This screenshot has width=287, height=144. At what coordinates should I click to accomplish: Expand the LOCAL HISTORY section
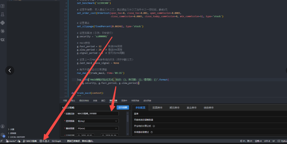pyautogui.click(x=16, y=137)
